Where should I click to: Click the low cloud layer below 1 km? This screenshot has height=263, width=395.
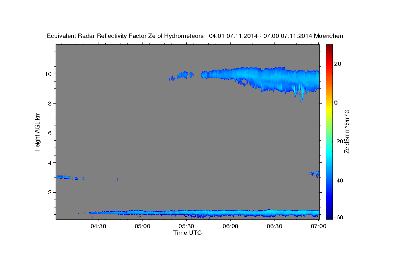click(204, 213)
